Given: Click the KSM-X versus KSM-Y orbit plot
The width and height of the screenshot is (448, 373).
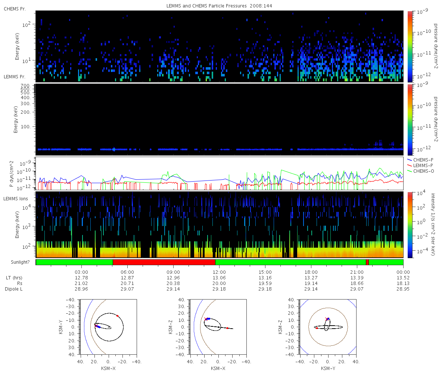Looking at the screenshot, I should (x=109, y=327).
